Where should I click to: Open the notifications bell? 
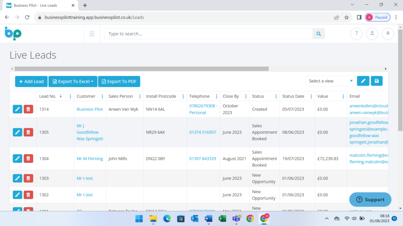388,34
